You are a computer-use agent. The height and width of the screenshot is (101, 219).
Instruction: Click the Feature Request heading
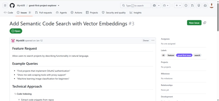(x=24, y=48)
